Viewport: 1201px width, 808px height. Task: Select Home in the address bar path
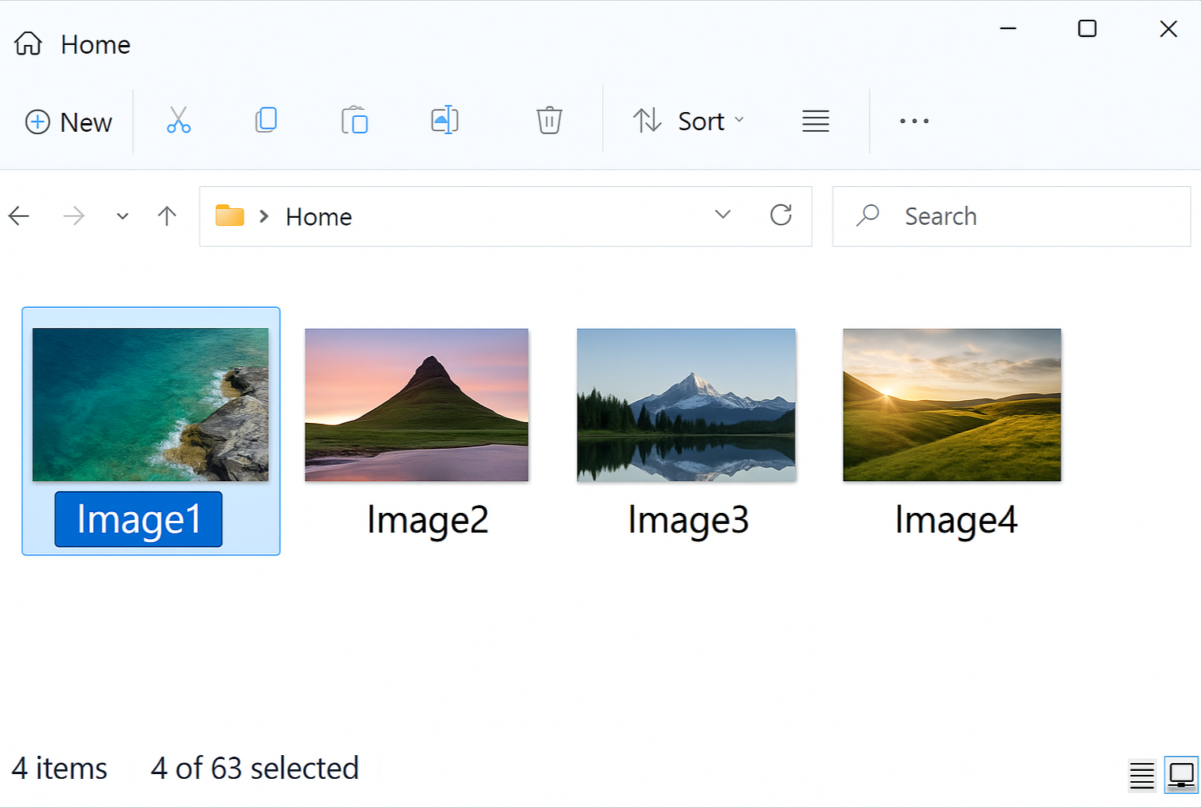pyautogui.click(x=319, y=216)
